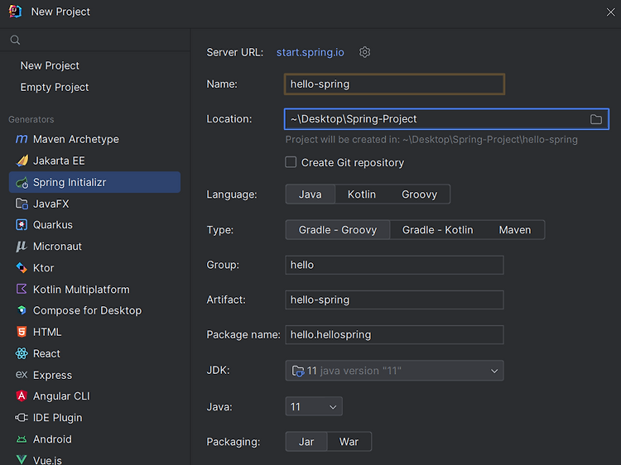
Task: Select the Quarkus generator label
Action: (53, 225)
